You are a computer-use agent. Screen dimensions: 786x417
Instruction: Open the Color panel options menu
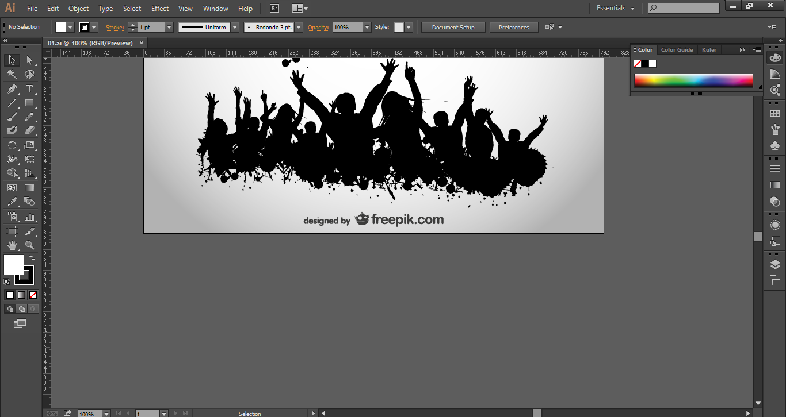(756, 50)
